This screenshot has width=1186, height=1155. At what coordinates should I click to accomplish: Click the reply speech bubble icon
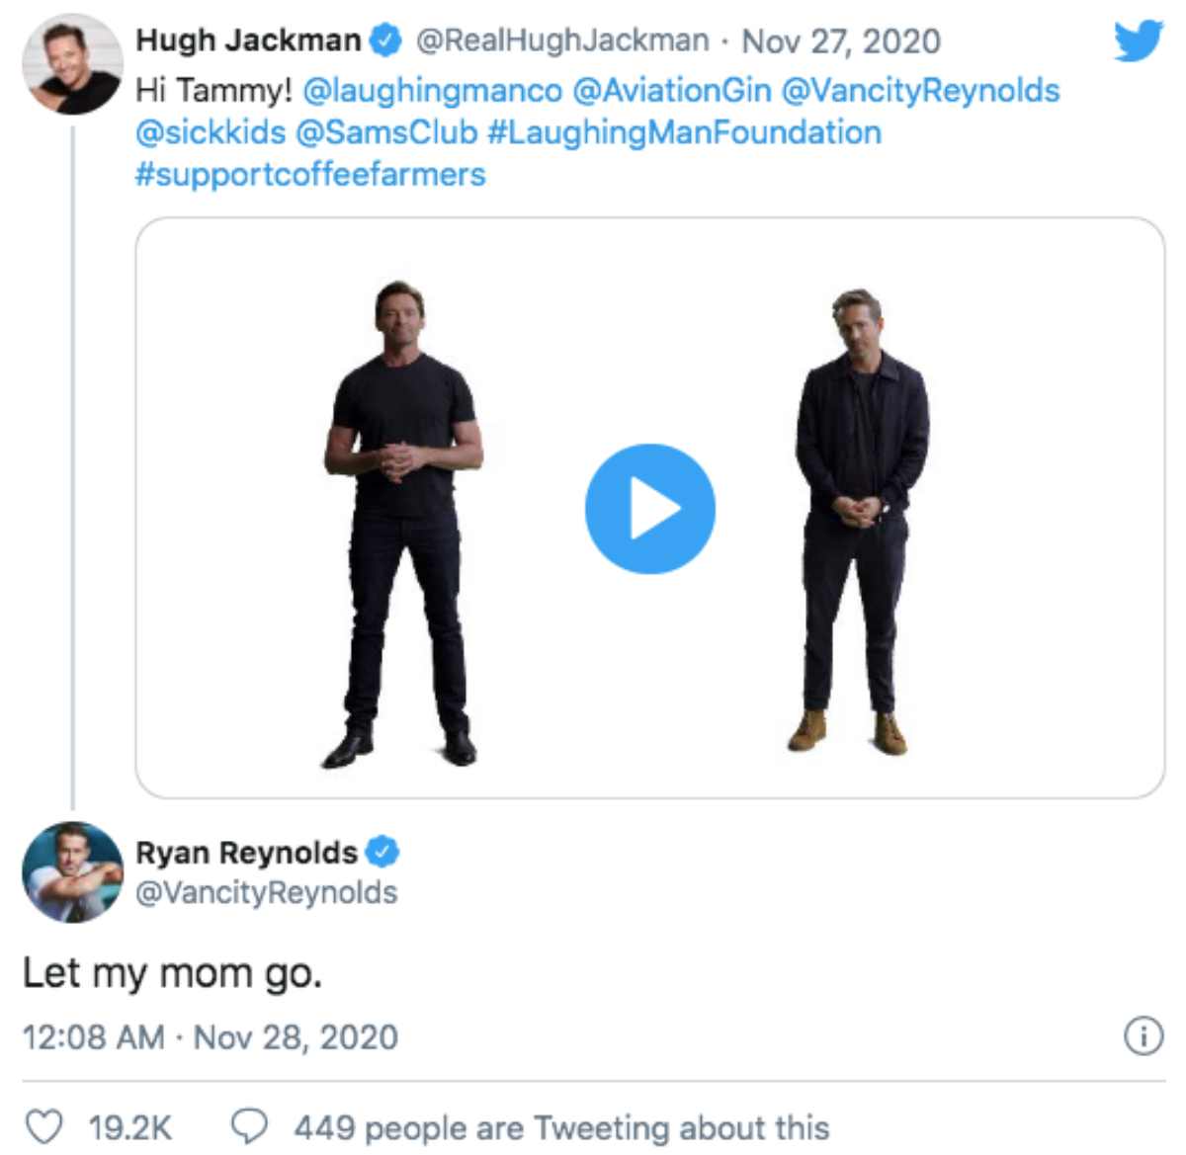click(x=248, y=1126)
